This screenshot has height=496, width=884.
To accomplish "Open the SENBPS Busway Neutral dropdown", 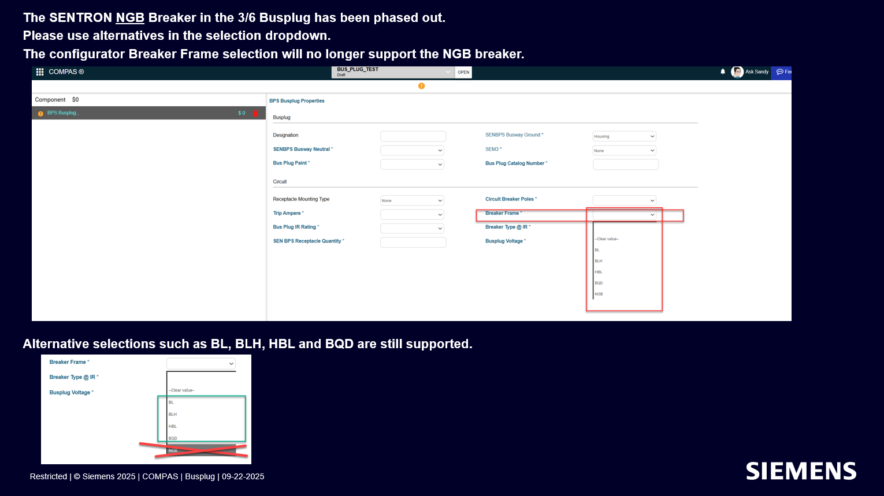I will (x=412, y=150).
